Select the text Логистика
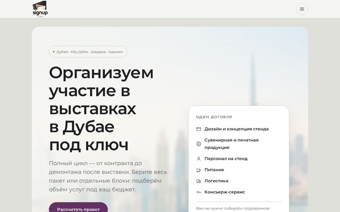340x212 pixels. tap(216, 181)
